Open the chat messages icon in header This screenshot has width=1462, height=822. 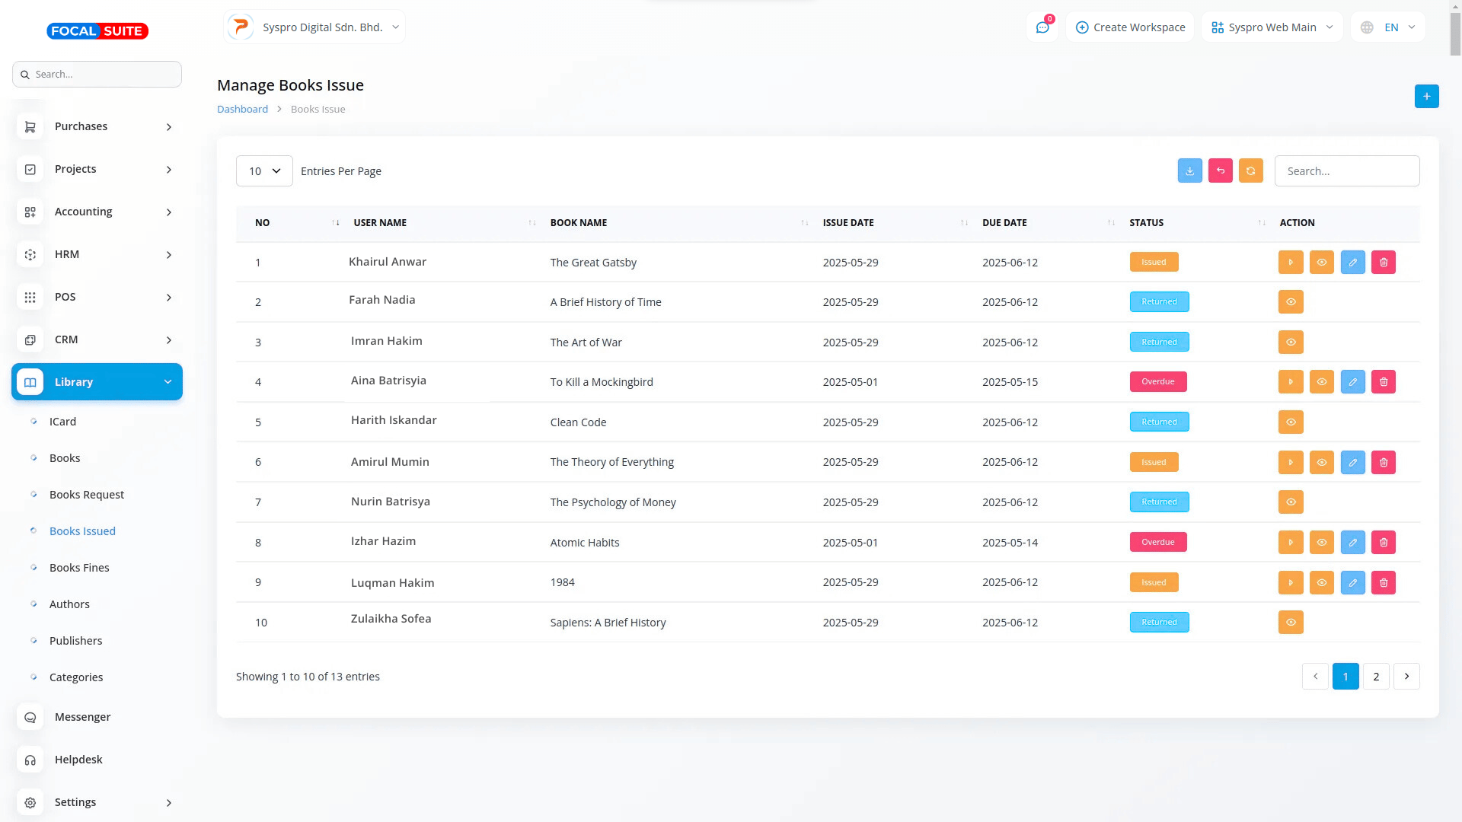click(1042, 27)
